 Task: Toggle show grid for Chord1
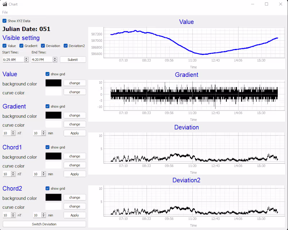[48, 147]
